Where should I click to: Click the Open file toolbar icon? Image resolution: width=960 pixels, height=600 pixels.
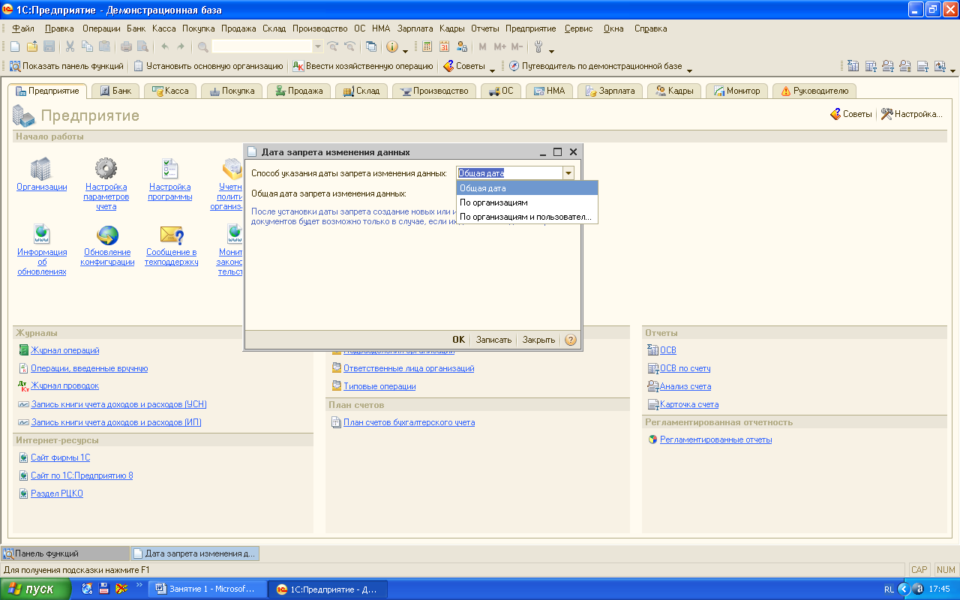click(x=31, y=46)
